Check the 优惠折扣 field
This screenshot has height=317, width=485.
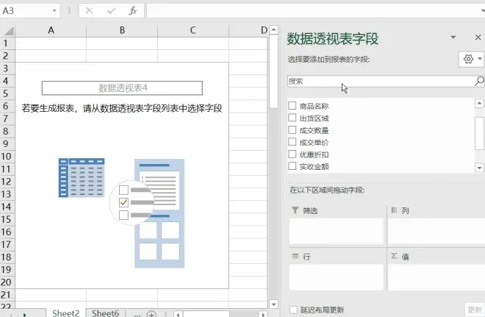(x=292, y=154)
